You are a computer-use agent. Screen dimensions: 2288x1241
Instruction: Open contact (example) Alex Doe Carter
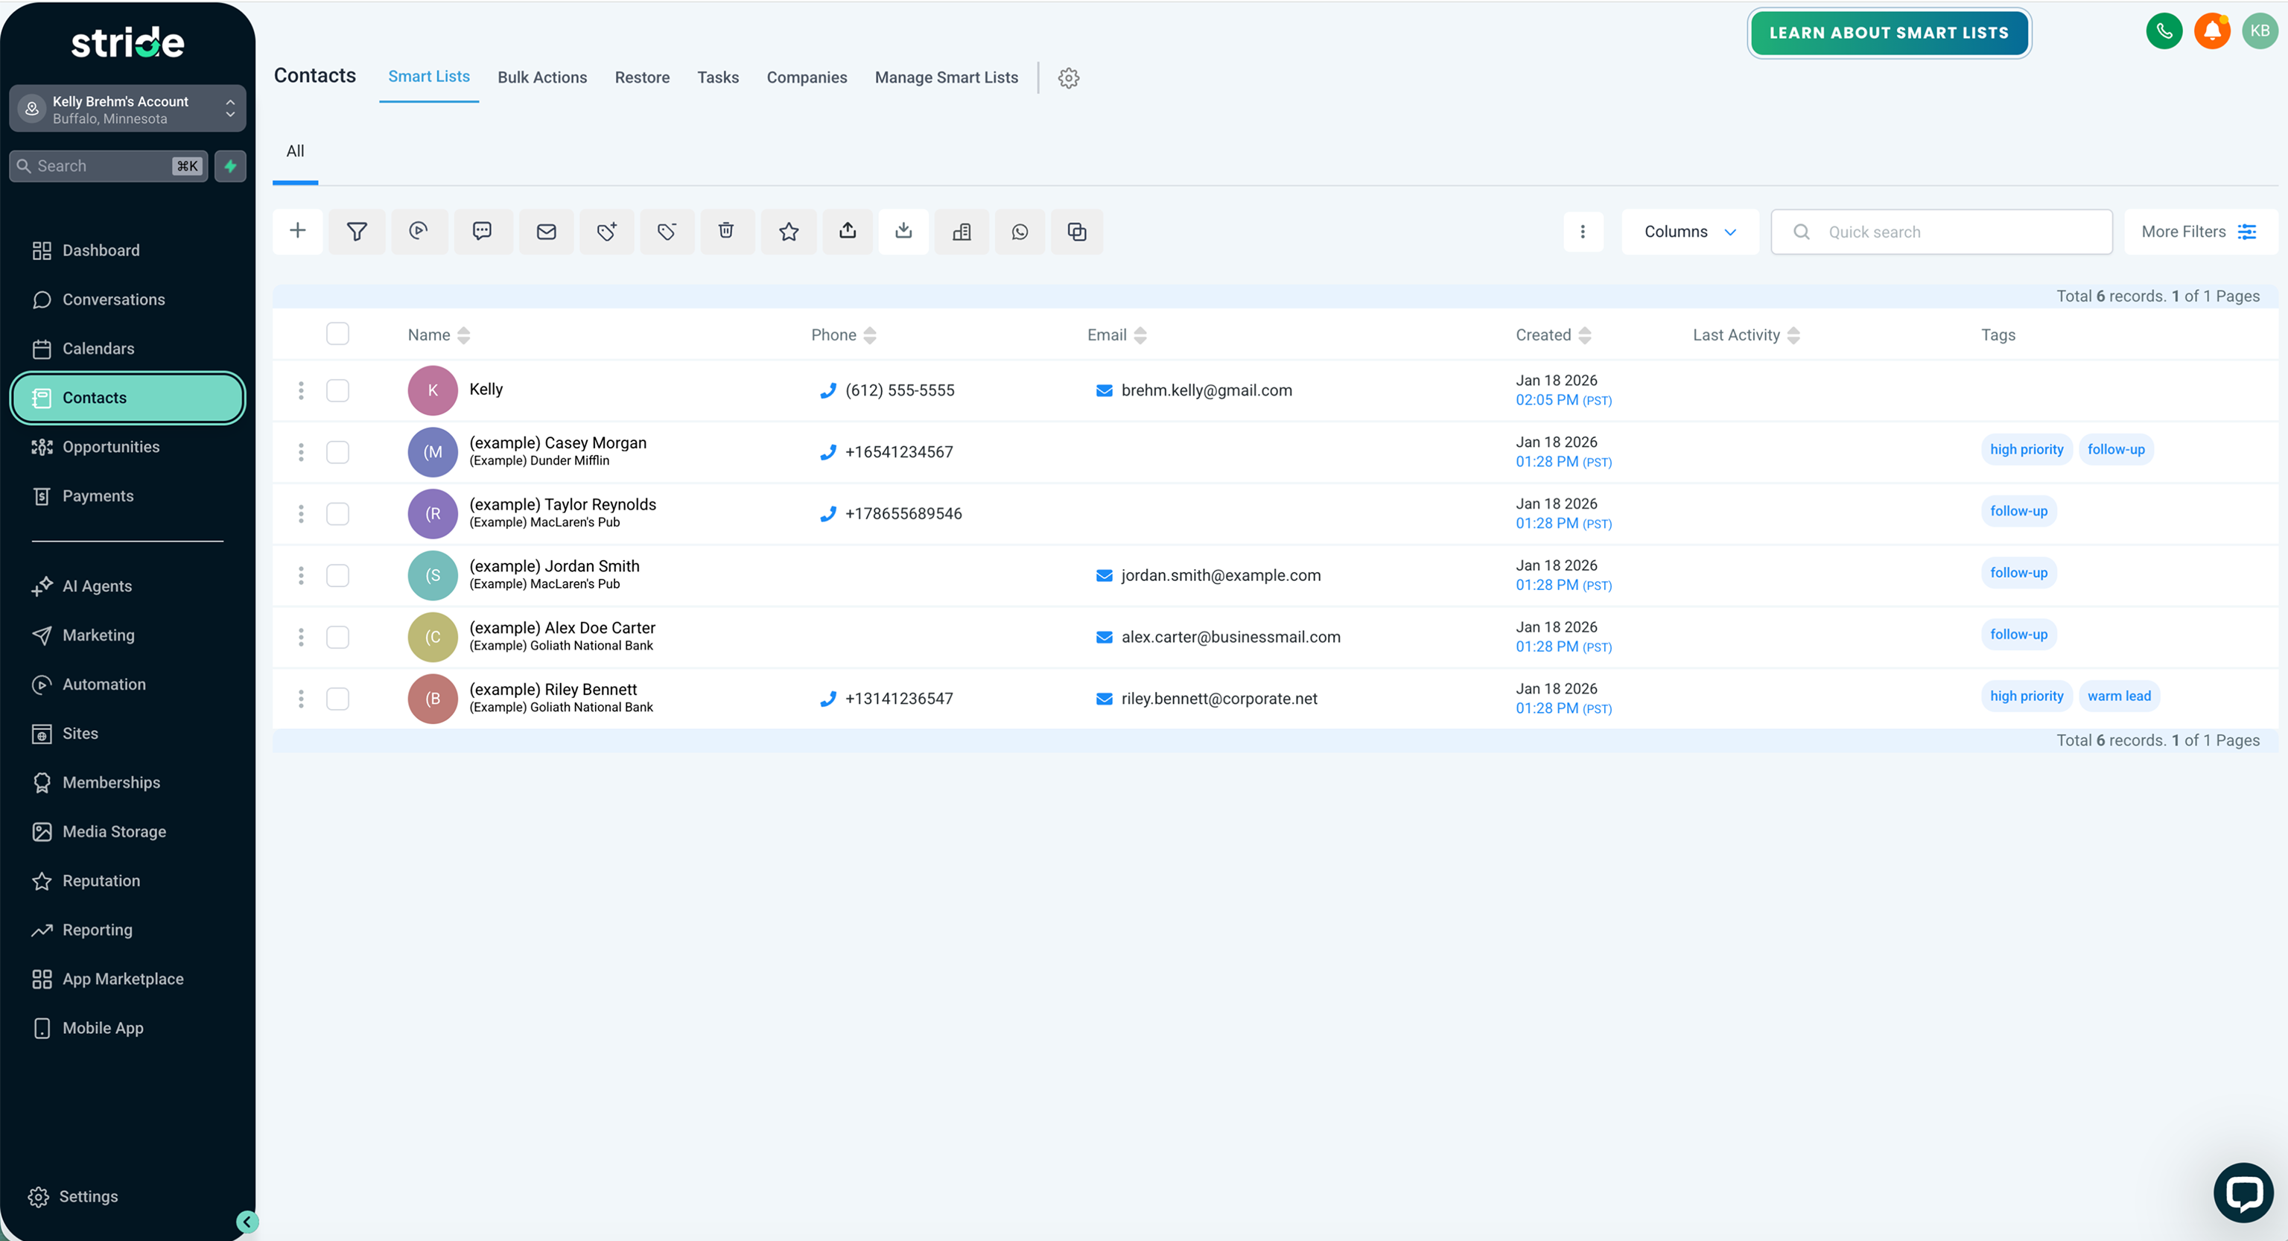(x=562, y=627)
